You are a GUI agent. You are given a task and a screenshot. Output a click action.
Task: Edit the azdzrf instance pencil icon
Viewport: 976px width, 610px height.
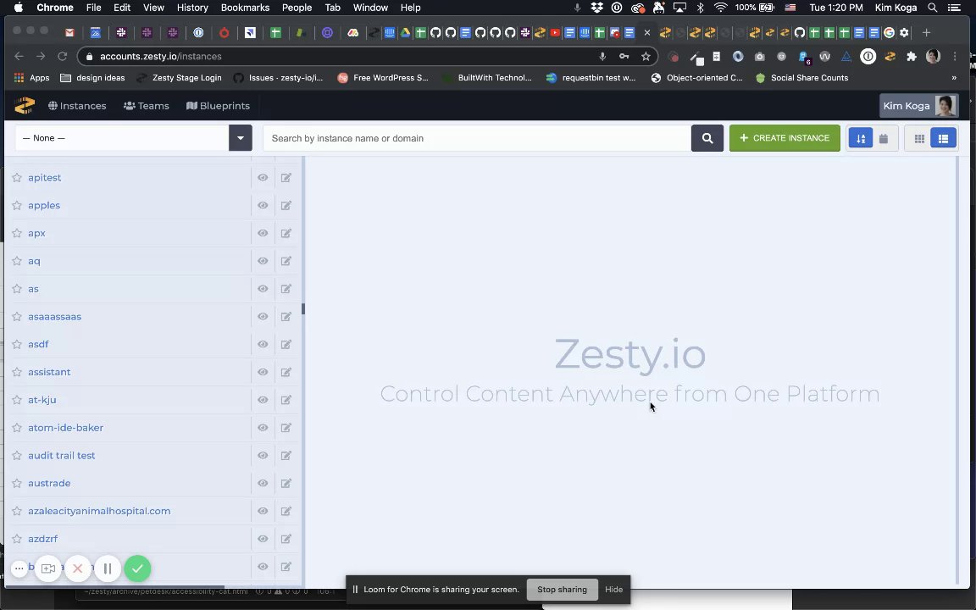tap(286, 539)
